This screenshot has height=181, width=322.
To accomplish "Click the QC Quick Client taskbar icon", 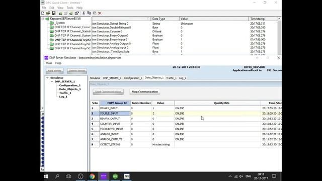I will (127, 176).
